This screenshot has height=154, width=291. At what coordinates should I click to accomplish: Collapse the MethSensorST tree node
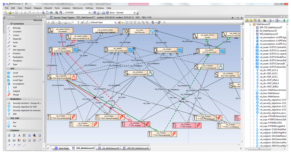click(x=250, y=24)
